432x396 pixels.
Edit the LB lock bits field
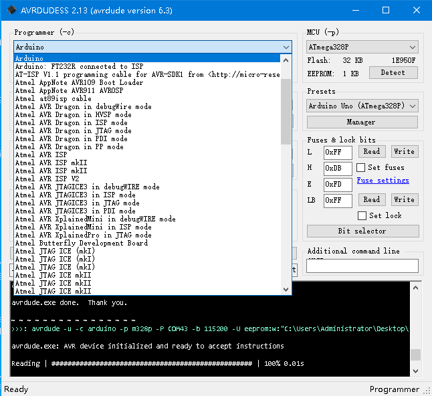[x=338, y=201]
